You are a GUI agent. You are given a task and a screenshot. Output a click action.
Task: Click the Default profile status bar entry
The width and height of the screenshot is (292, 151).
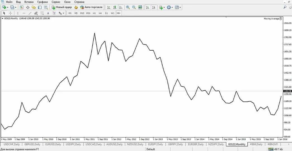coord(150,149)
